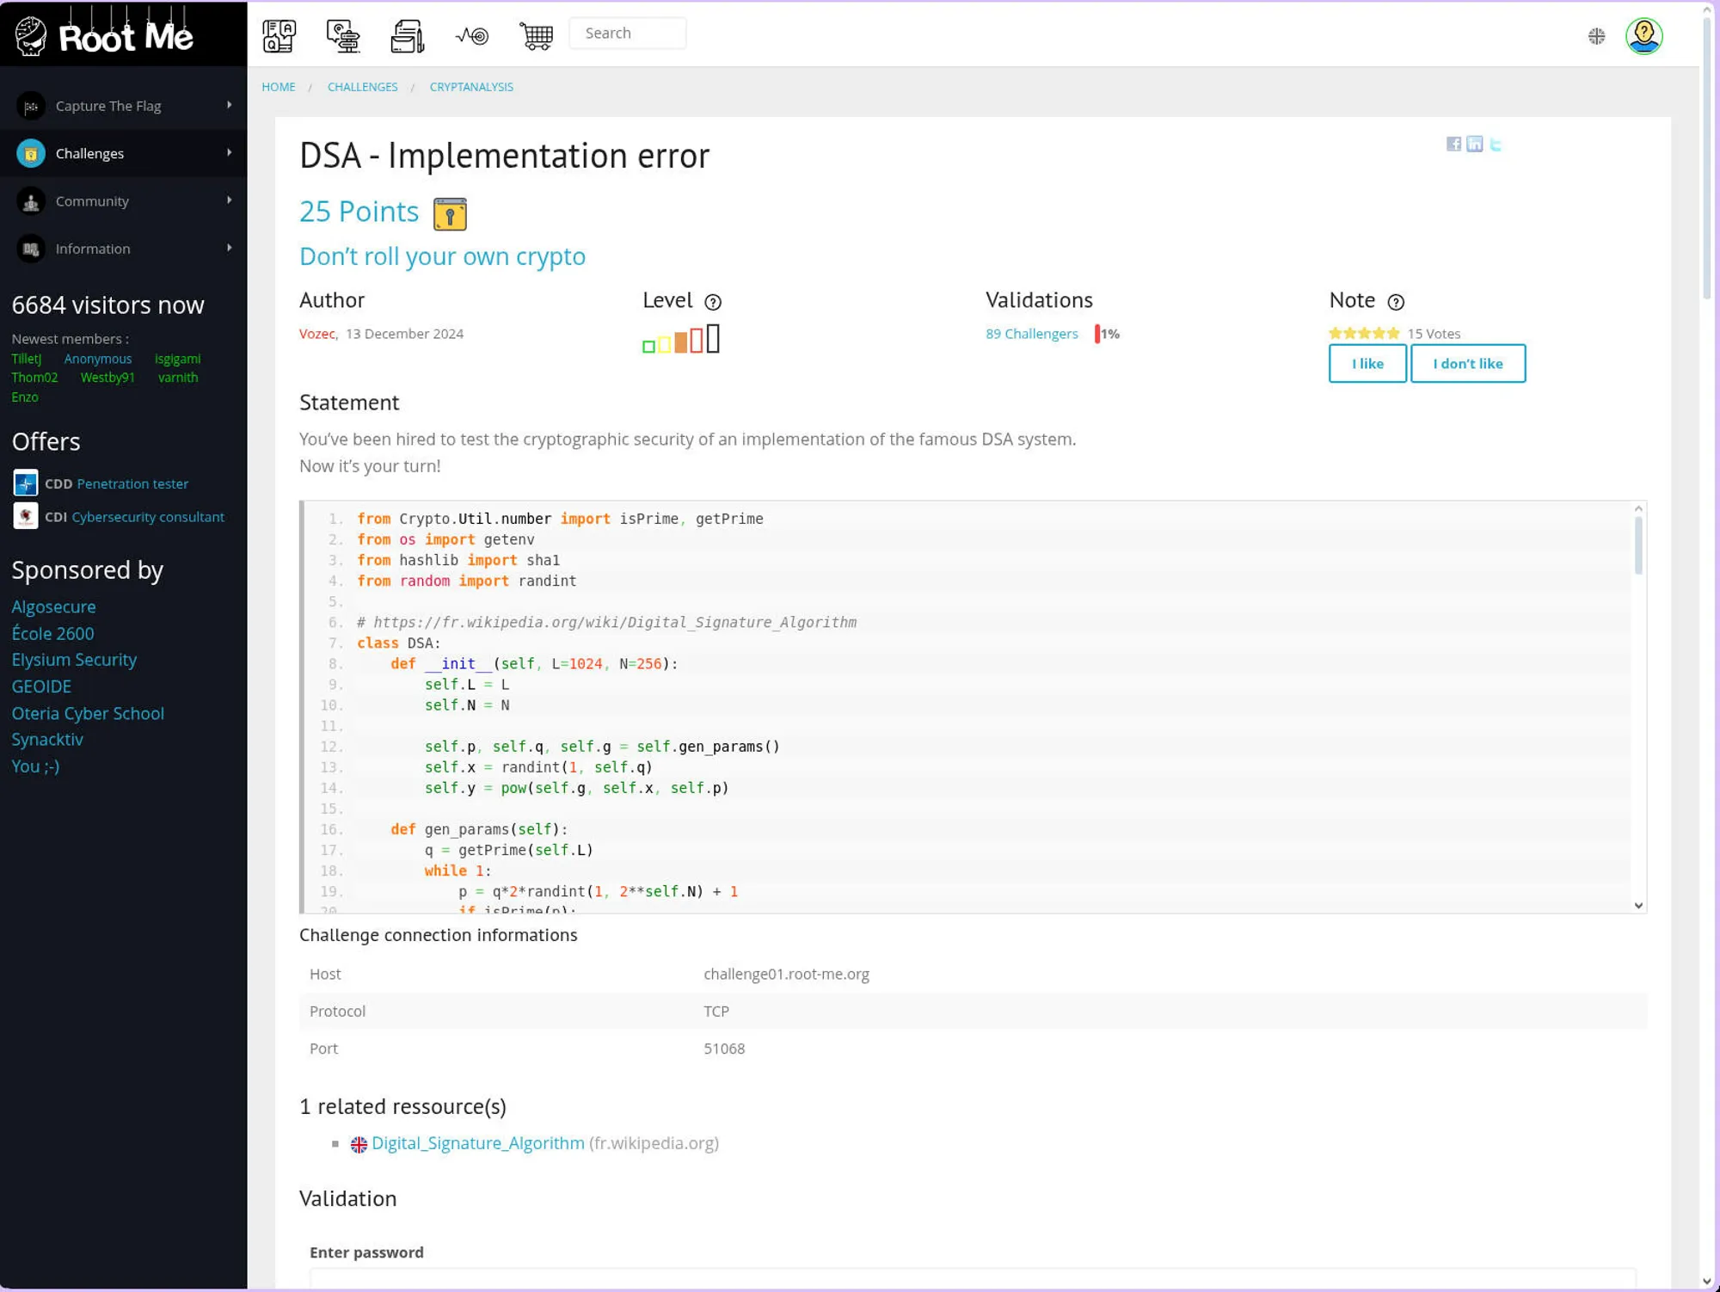Share the challenge on LinkedIn

[1474, 144]
